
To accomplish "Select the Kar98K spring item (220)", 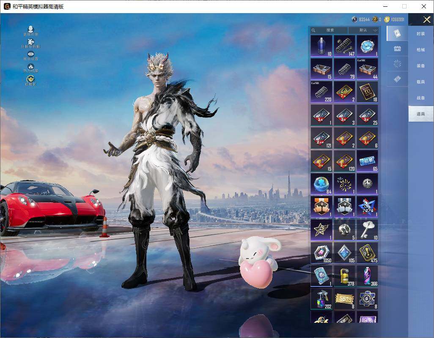I will point(321,92).
